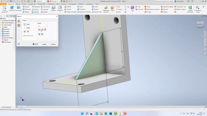The image size is (207, 116).
Task: Open the Anotar ribbon tab
Action: (24, 4)
